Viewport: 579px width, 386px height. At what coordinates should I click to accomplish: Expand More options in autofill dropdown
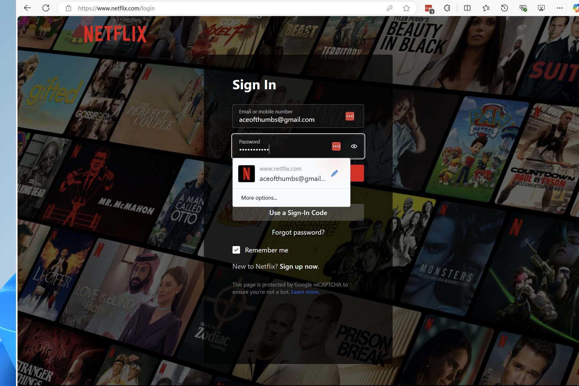259,197
